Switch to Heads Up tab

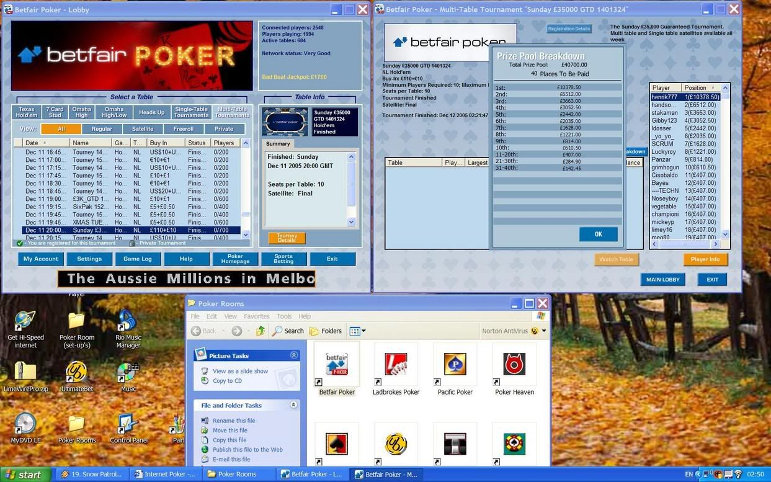(152, 112)
